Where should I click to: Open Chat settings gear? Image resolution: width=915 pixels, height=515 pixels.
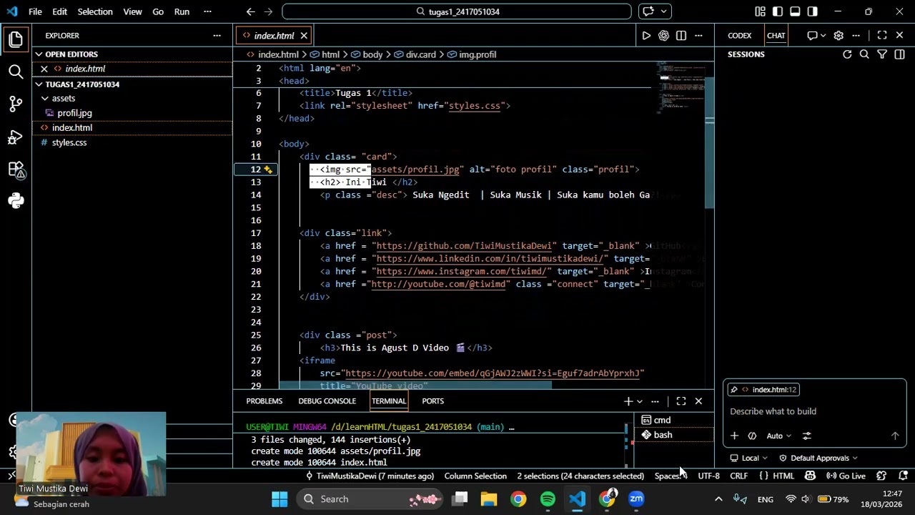(839, 36)
